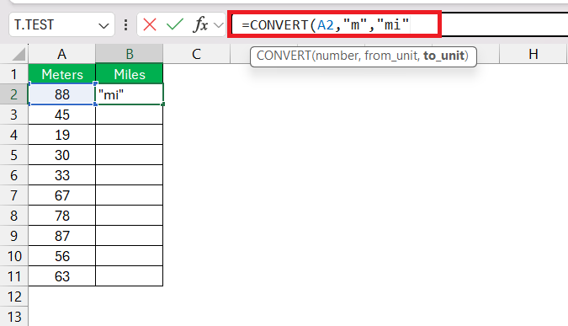Select row 10 header

pyautogui.click(x=13, y=256)
